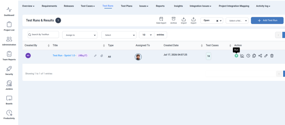This screenshot has height=125, width=285.
Task: Click the test run count badge 1
Action: click(58, 21)
